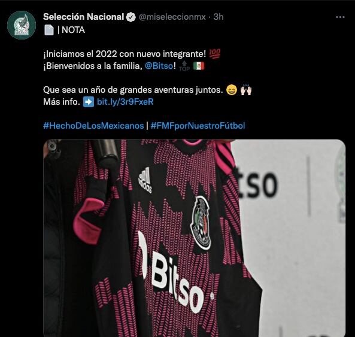The width and height of the screenshot is (355, 337).
Task: Click the red 100 emoji
Action: [x=215, y=54]
